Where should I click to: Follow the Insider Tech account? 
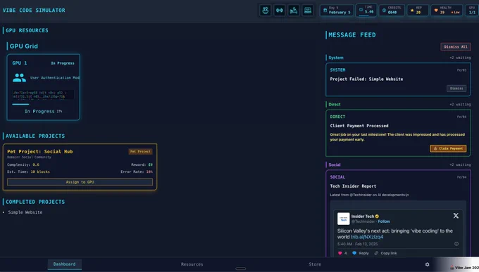pyautogui.click(x=384, y=221)
